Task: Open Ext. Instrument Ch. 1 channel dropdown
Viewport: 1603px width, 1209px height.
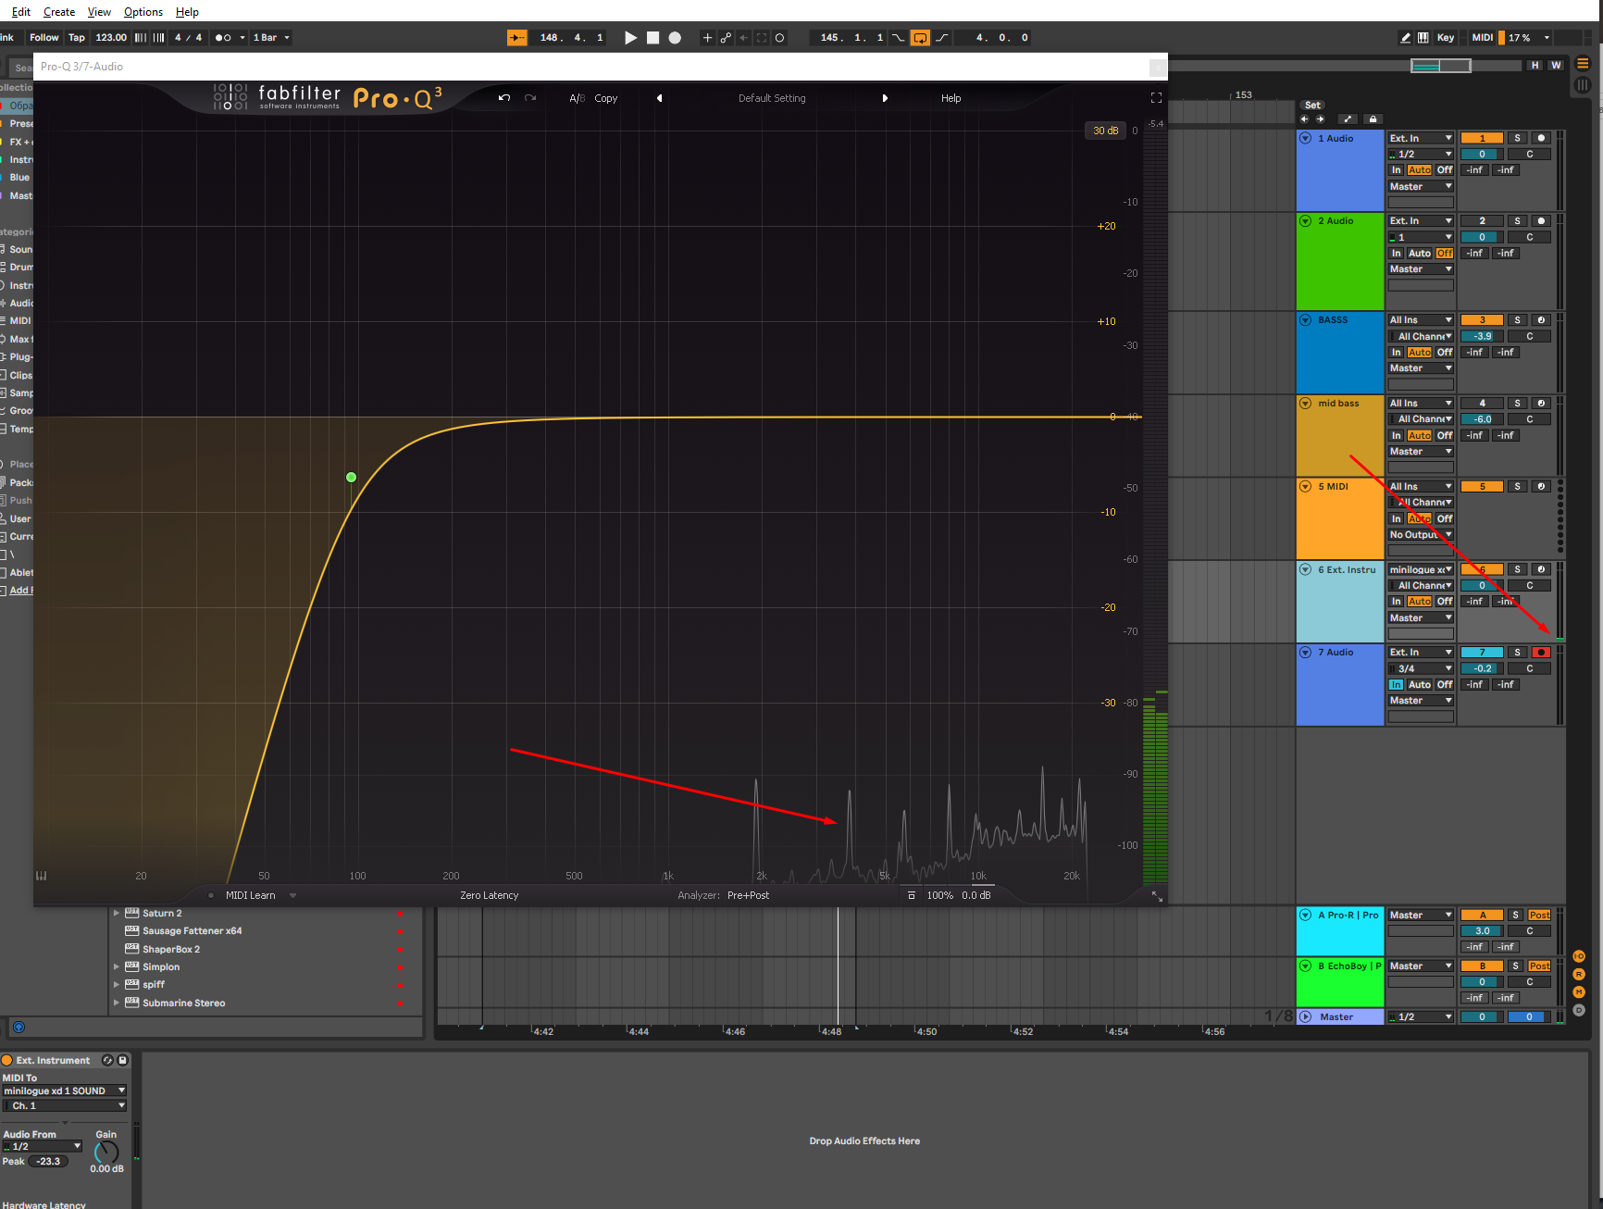Action: 64,1106
